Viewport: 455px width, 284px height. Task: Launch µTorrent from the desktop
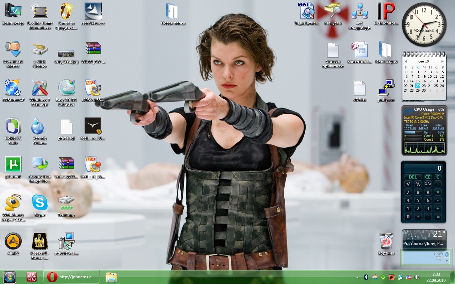[x=13, y=168]
